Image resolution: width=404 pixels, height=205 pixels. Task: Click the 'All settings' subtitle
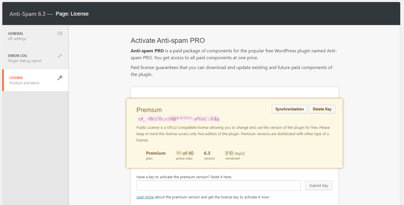coord(17,39)
